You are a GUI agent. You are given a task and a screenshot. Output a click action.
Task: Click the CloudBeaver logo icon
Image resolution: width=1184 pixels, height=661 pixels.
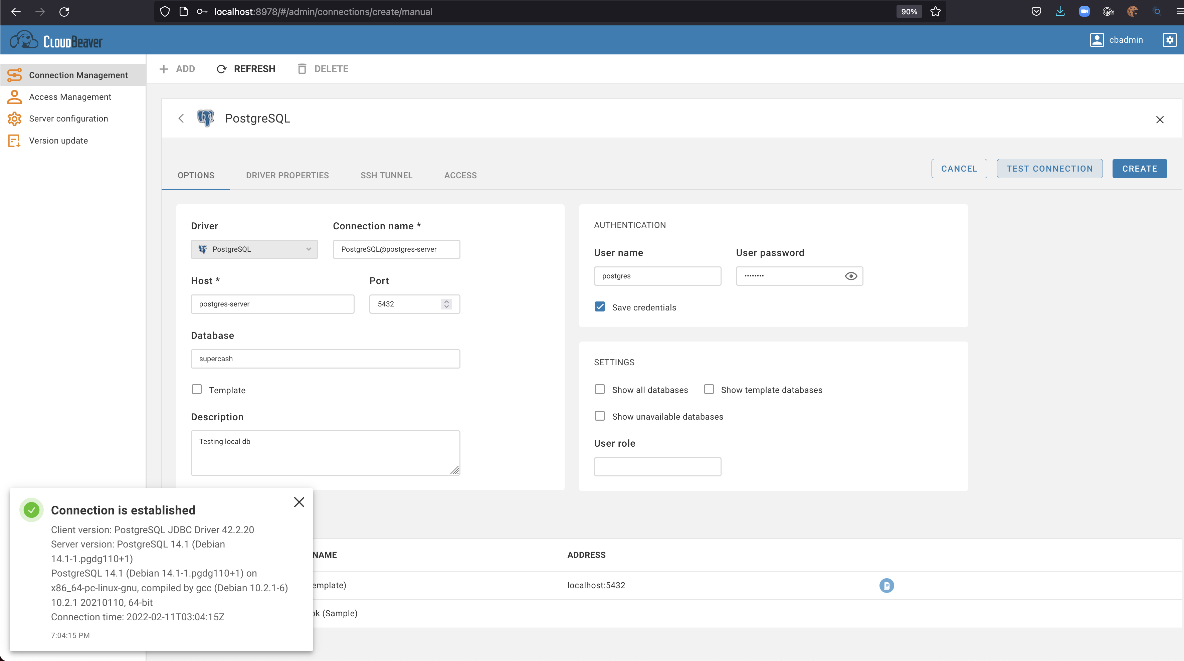(24, 40)
